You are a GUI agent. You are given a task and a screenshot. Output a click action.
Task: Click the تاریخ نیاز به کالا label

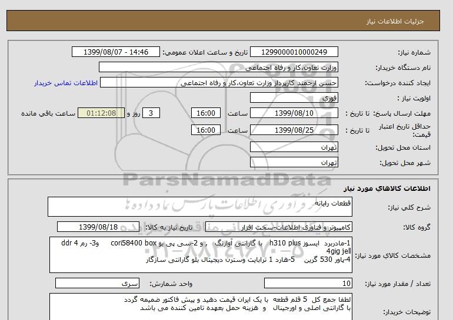tap(169, 227)
